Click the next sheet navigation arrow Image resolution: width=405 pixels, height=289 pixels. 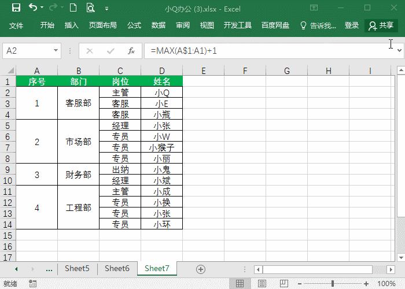[33, 269]
